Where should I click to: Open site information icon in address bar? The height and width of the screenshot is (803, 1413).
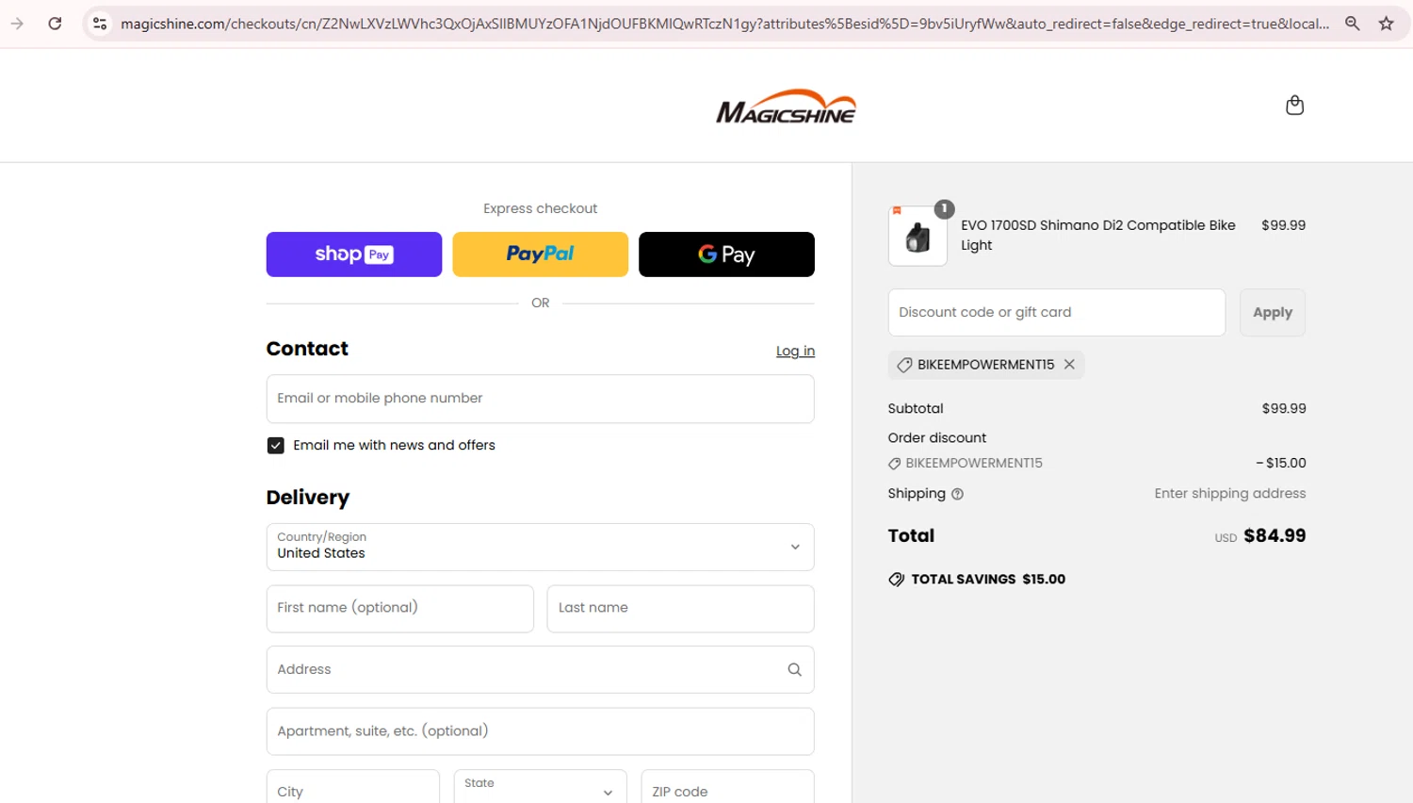coord(100,24)
